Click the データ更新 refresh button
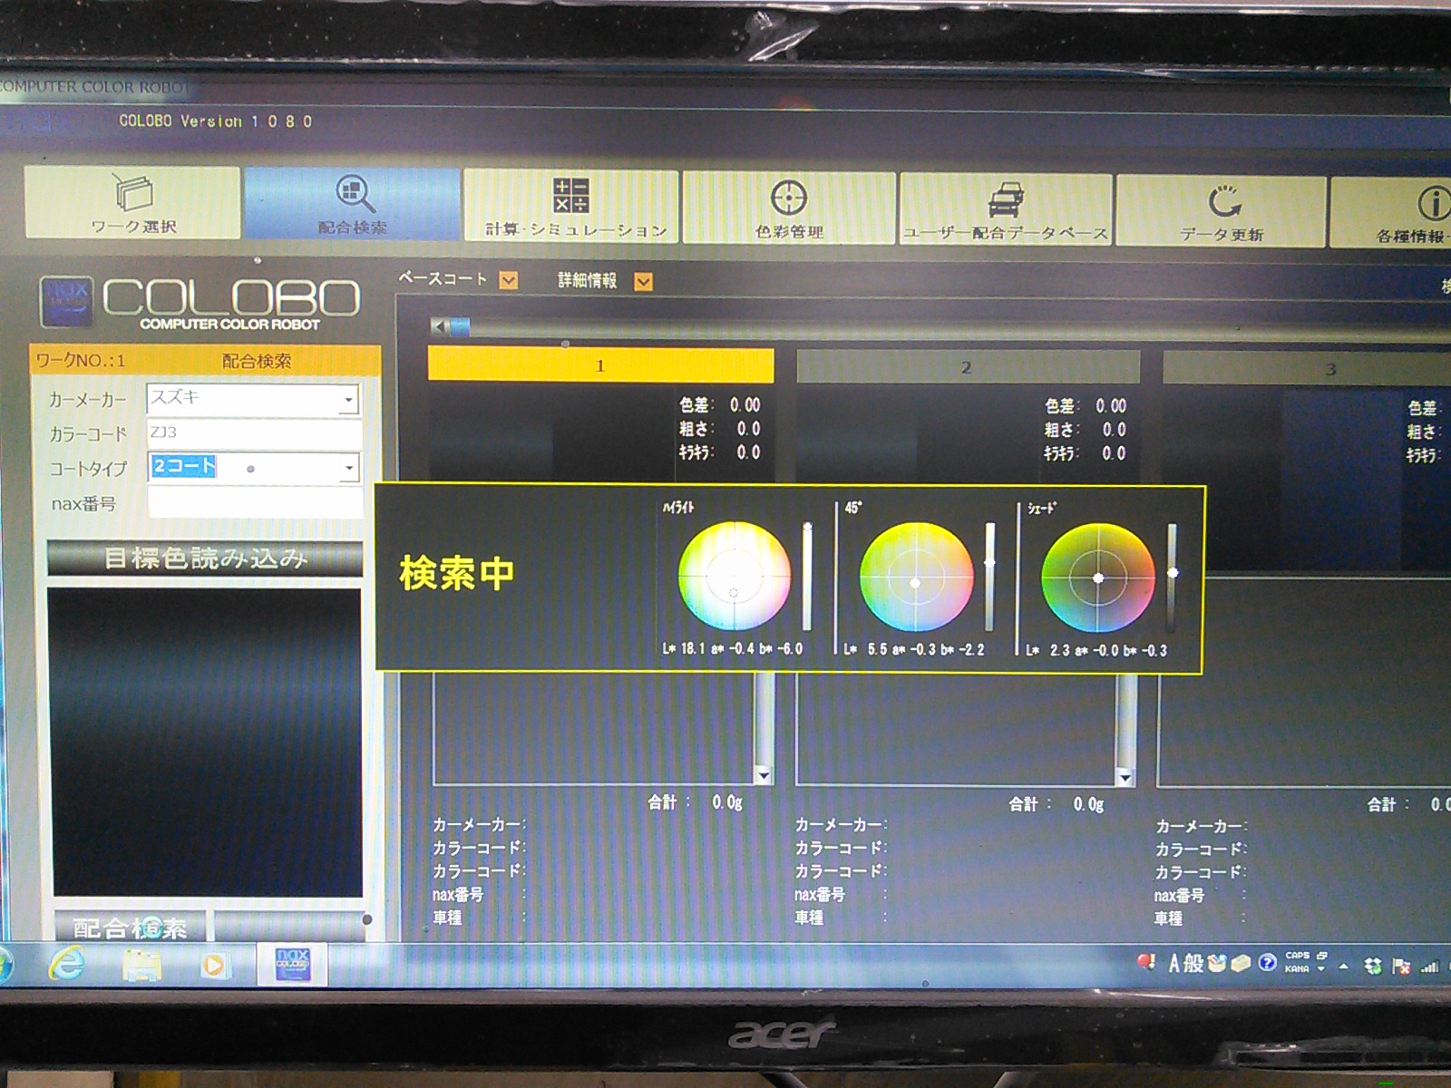1451x1088 pixels. coord(1222,212)
